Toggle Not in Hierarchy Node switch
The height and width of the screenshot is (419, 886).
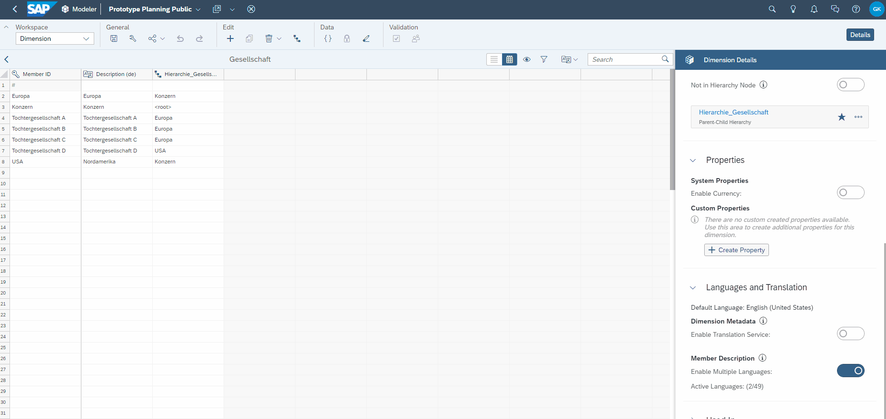click(850, 85)
